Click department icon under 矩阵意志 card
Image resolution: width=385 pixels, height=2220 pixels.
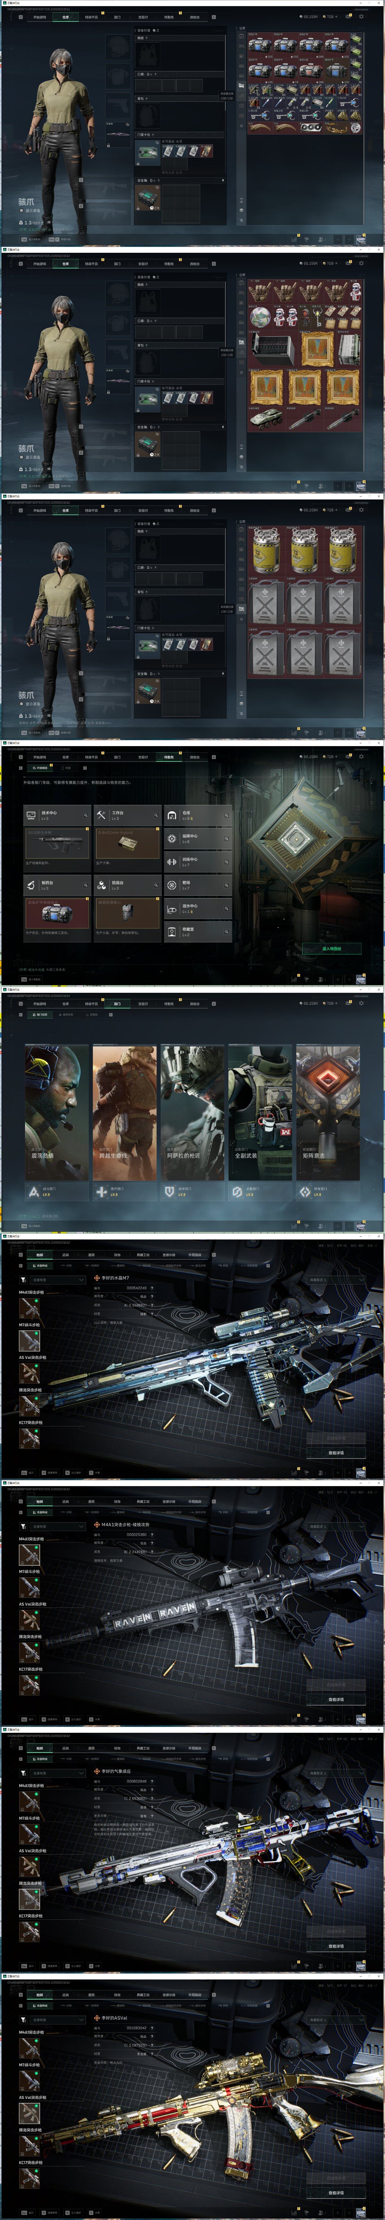click(x=305, y=1192)
